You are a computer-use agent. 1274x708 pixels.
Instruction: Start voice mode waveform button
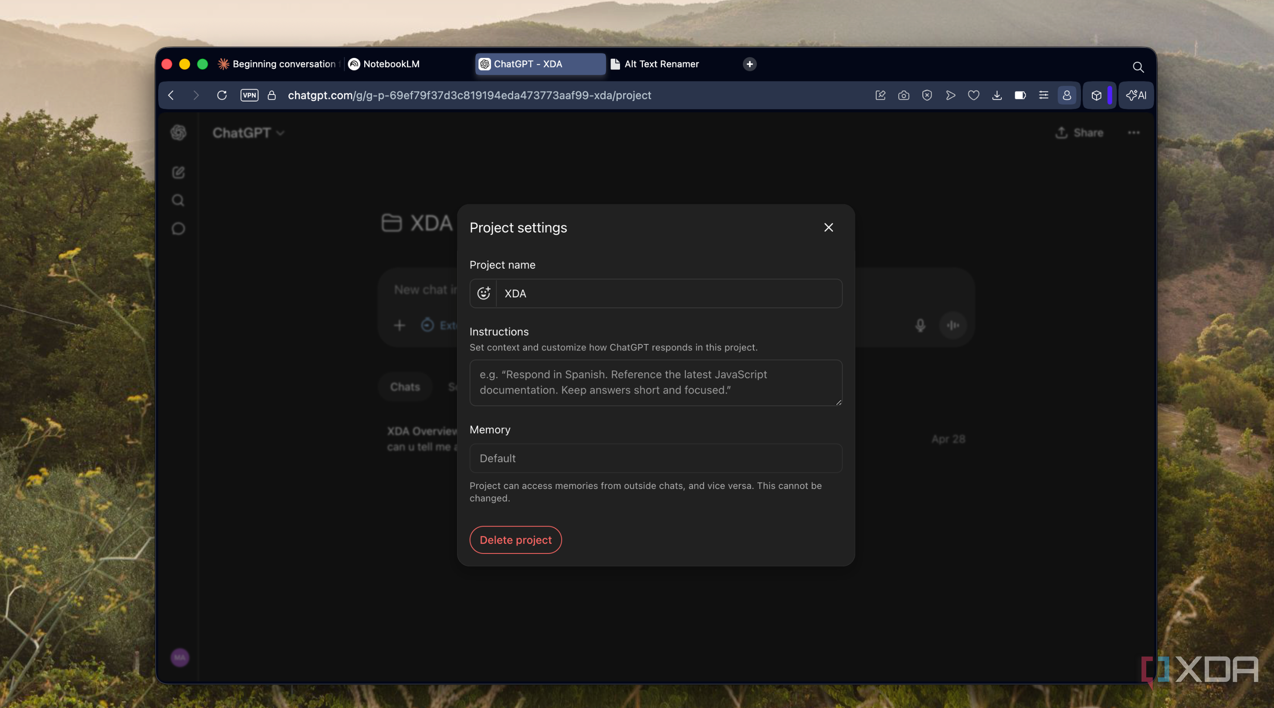point(952,325)
